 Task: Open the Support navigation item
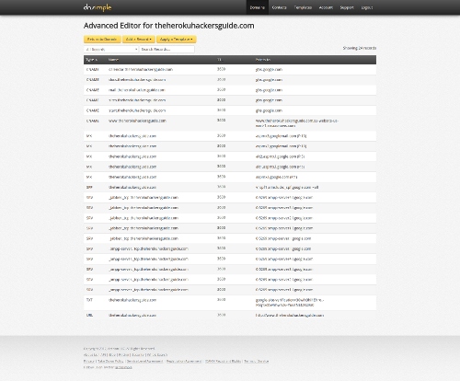tap(347, 7)
